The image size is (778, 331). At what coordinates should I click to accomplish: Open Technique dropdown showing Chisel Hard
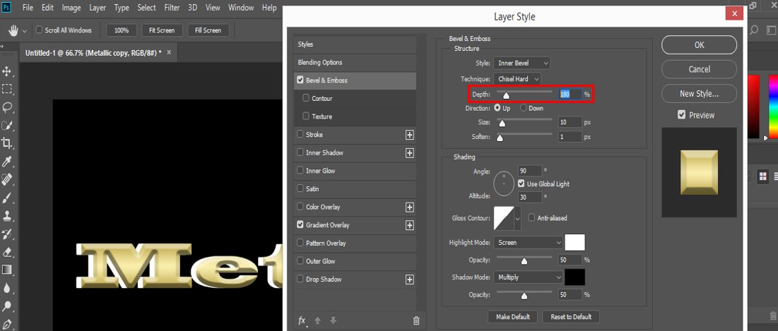pos(517,79)
